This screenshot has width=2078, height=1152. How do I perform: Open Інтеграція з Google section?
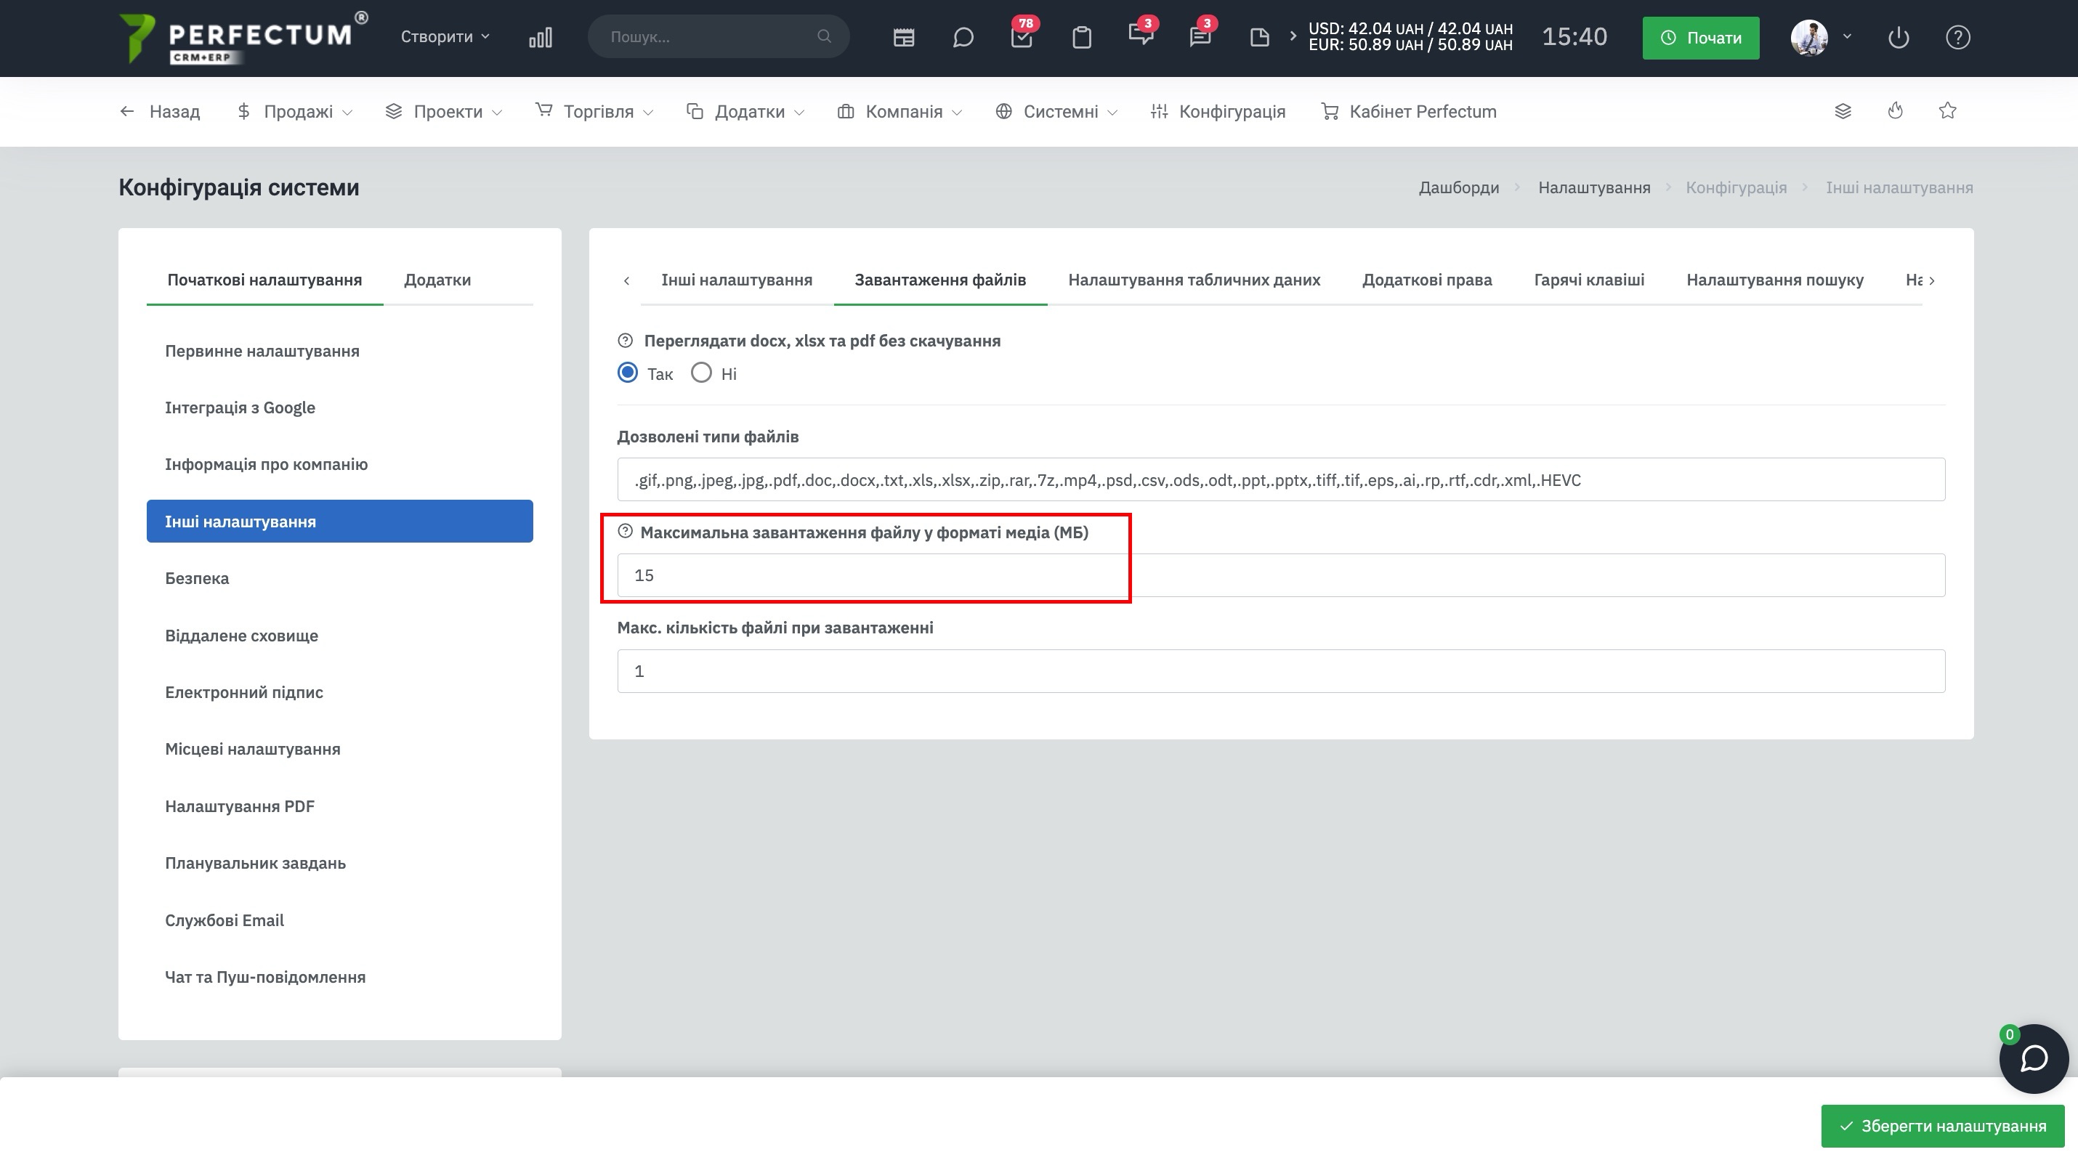[x=339, y=407]
